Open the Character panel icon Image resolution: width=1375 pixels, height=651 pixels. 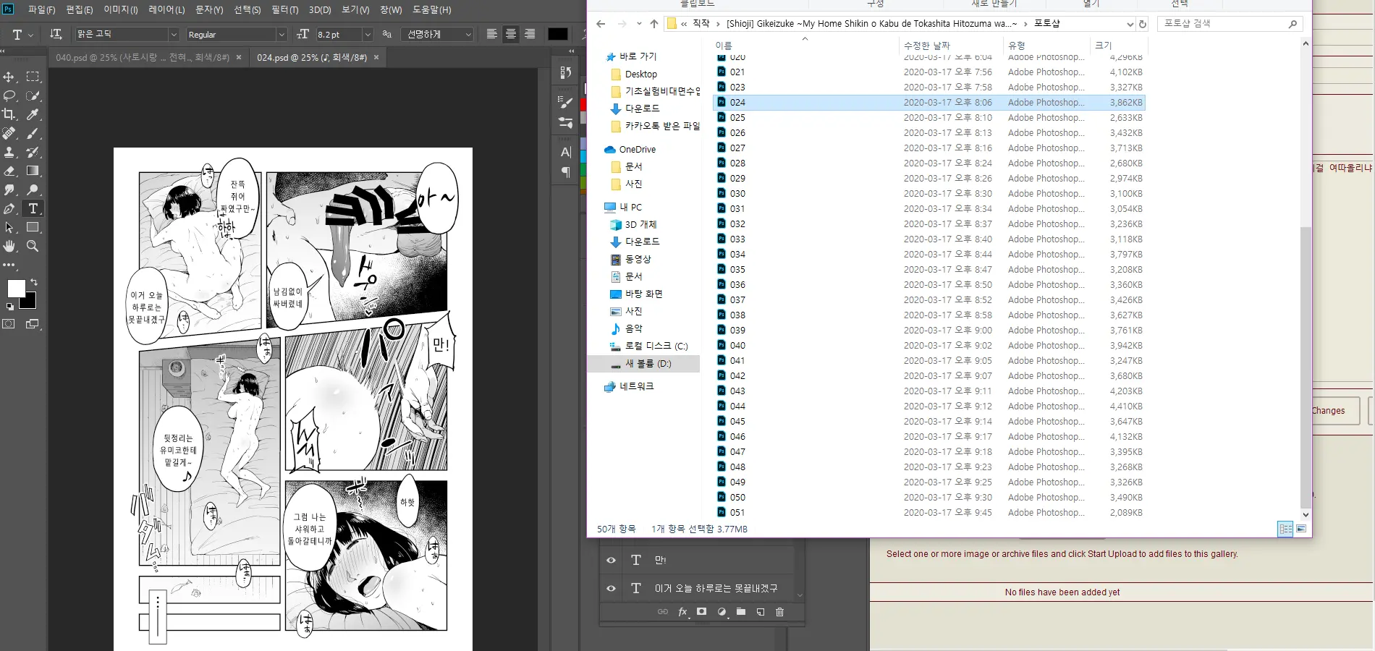click(566, 152)
